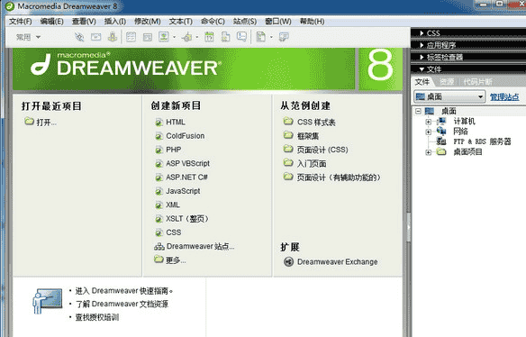Open the Media icon dropdown arrow
The width and height of the screenshot is (526, 337).
coord(197,37)
